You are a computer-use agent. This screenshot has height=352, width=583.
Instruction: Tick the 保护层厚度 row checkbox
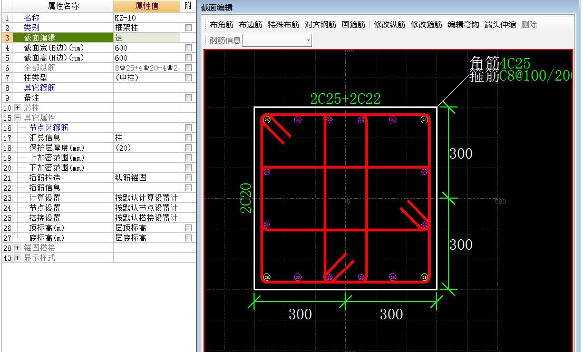tap(189, 148)
